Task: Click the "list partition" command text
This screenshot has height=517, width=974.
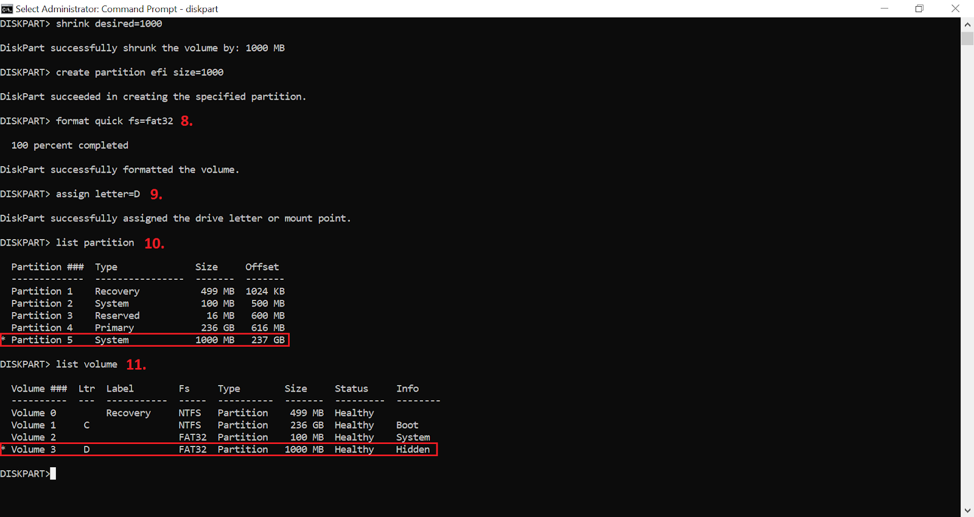Action: pos(95,243)
